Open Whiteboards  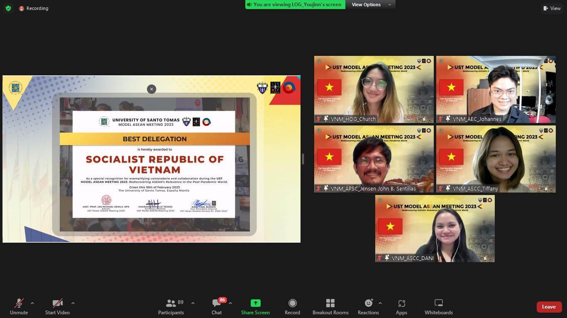click(x=439, y=307)
